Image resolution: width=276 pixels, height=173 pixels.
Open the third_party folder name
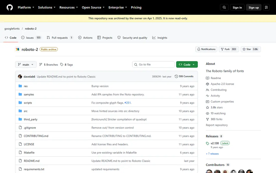pos(30,119)
